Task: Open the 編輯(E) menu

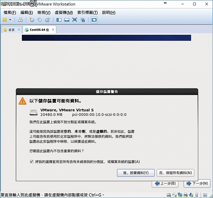Action: coord(27,12)
